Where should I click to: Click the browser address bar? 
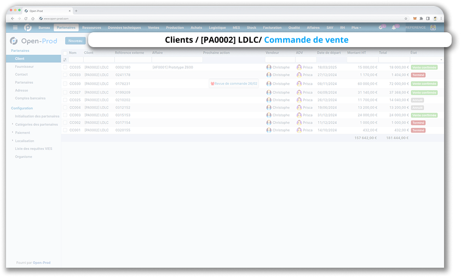[221, 19]
